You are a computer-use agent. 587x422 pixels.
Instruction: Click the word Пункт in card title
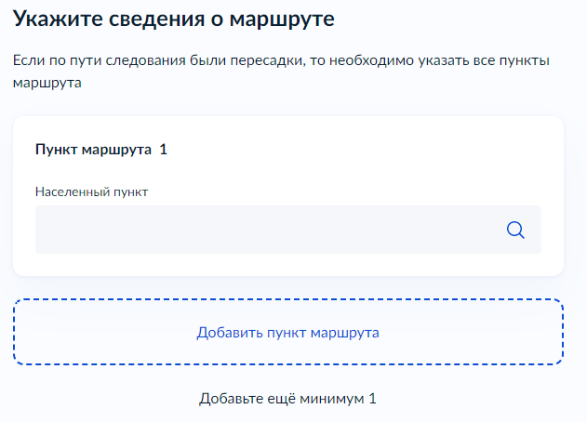(56, 149)
